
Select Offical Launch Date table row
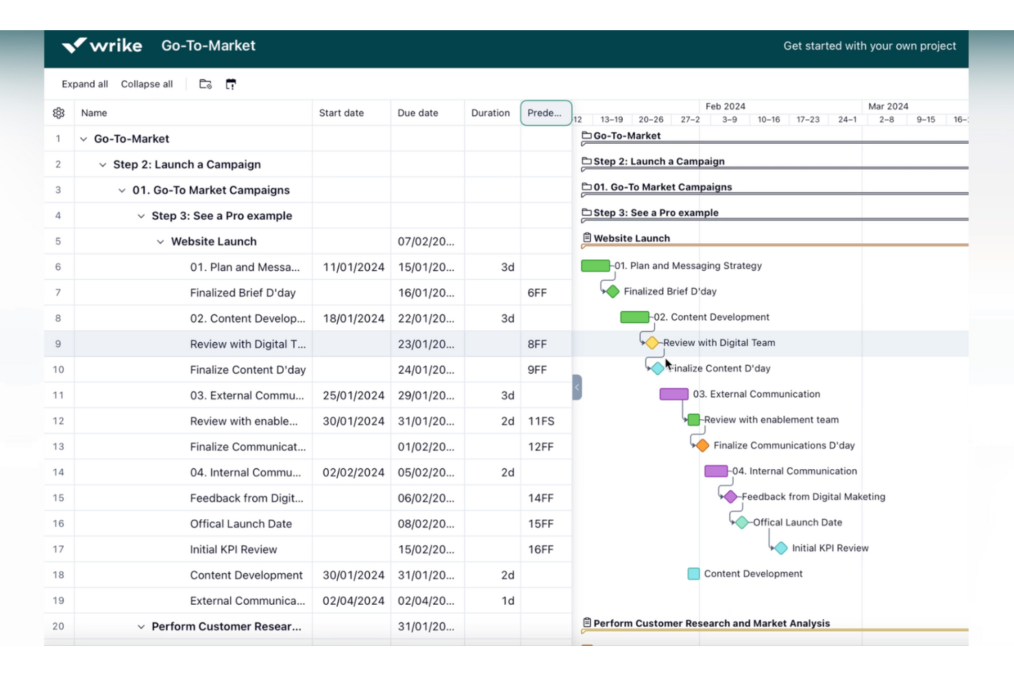308,524
